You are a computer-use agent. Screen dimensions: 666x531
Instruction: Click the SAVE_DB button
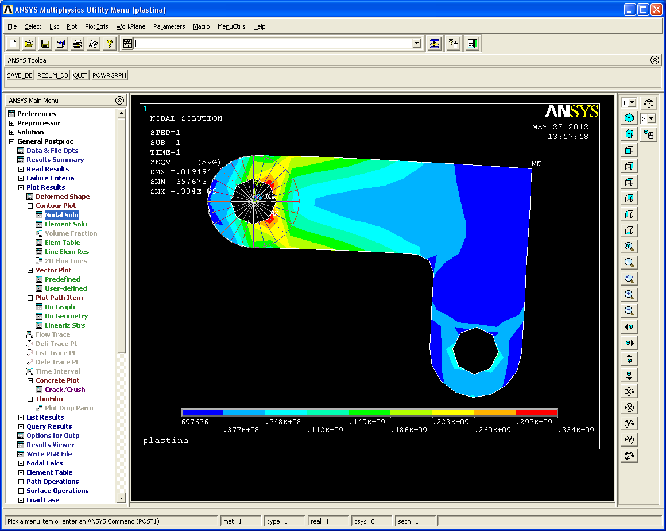click(20, 75)
